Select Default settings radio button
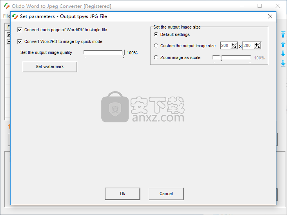The image size is (287, 215). tap(156, 34)
